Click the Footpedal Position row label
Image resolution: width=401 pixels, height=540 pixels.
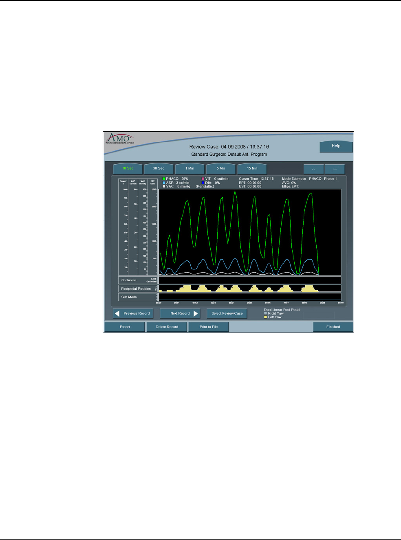pos(136,289)
